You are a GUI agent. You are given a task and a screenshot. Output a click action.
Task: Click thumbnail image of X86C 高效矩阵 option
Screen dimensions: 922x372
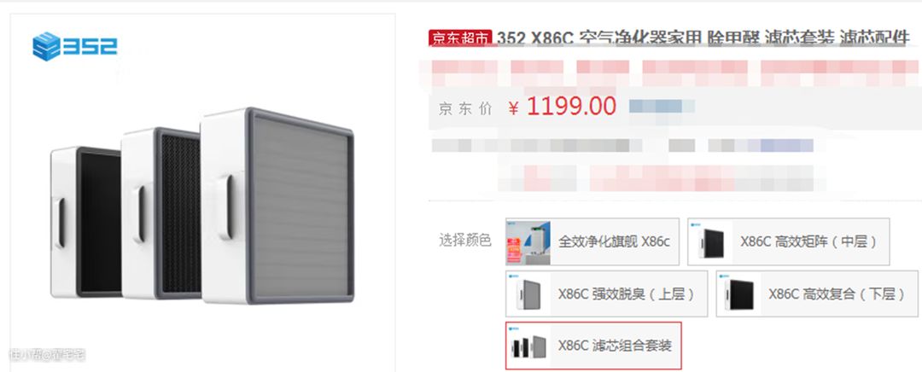tap(710, 242)
